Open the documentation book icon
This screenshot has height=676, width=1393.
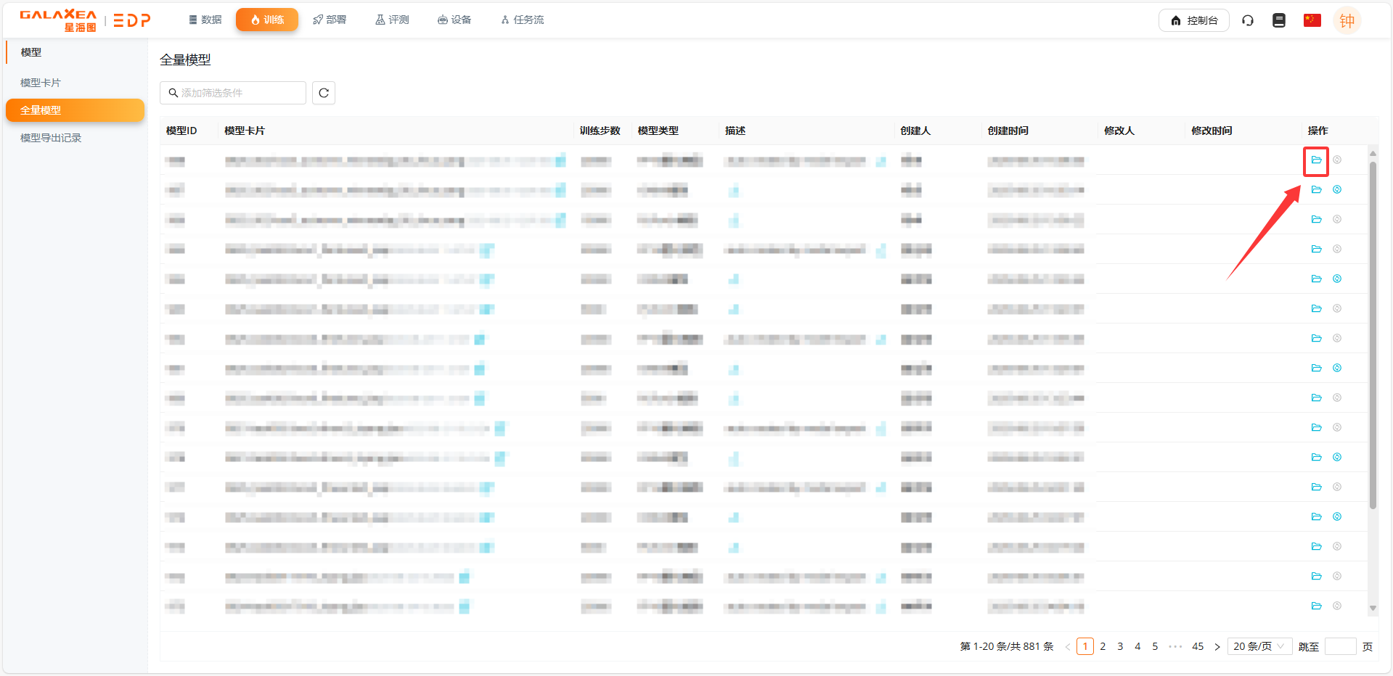point(1279,20)
